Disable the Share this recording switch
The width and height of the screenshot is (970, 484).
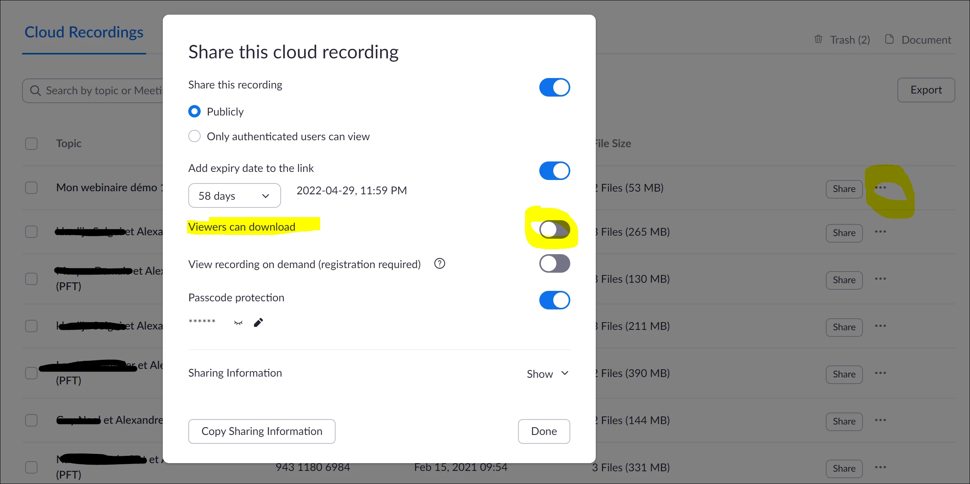pyautogui.click(x=554, y=87)
